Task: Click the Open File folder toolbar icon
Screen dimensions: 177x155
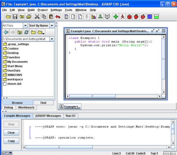Action: click(8, 17)
